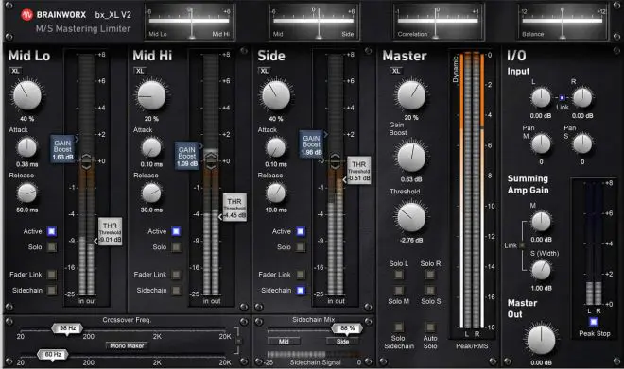Viewport: 624px width, 369px height.
Task: Disable Sidechain in Side section
Action: tap(301, 291)
